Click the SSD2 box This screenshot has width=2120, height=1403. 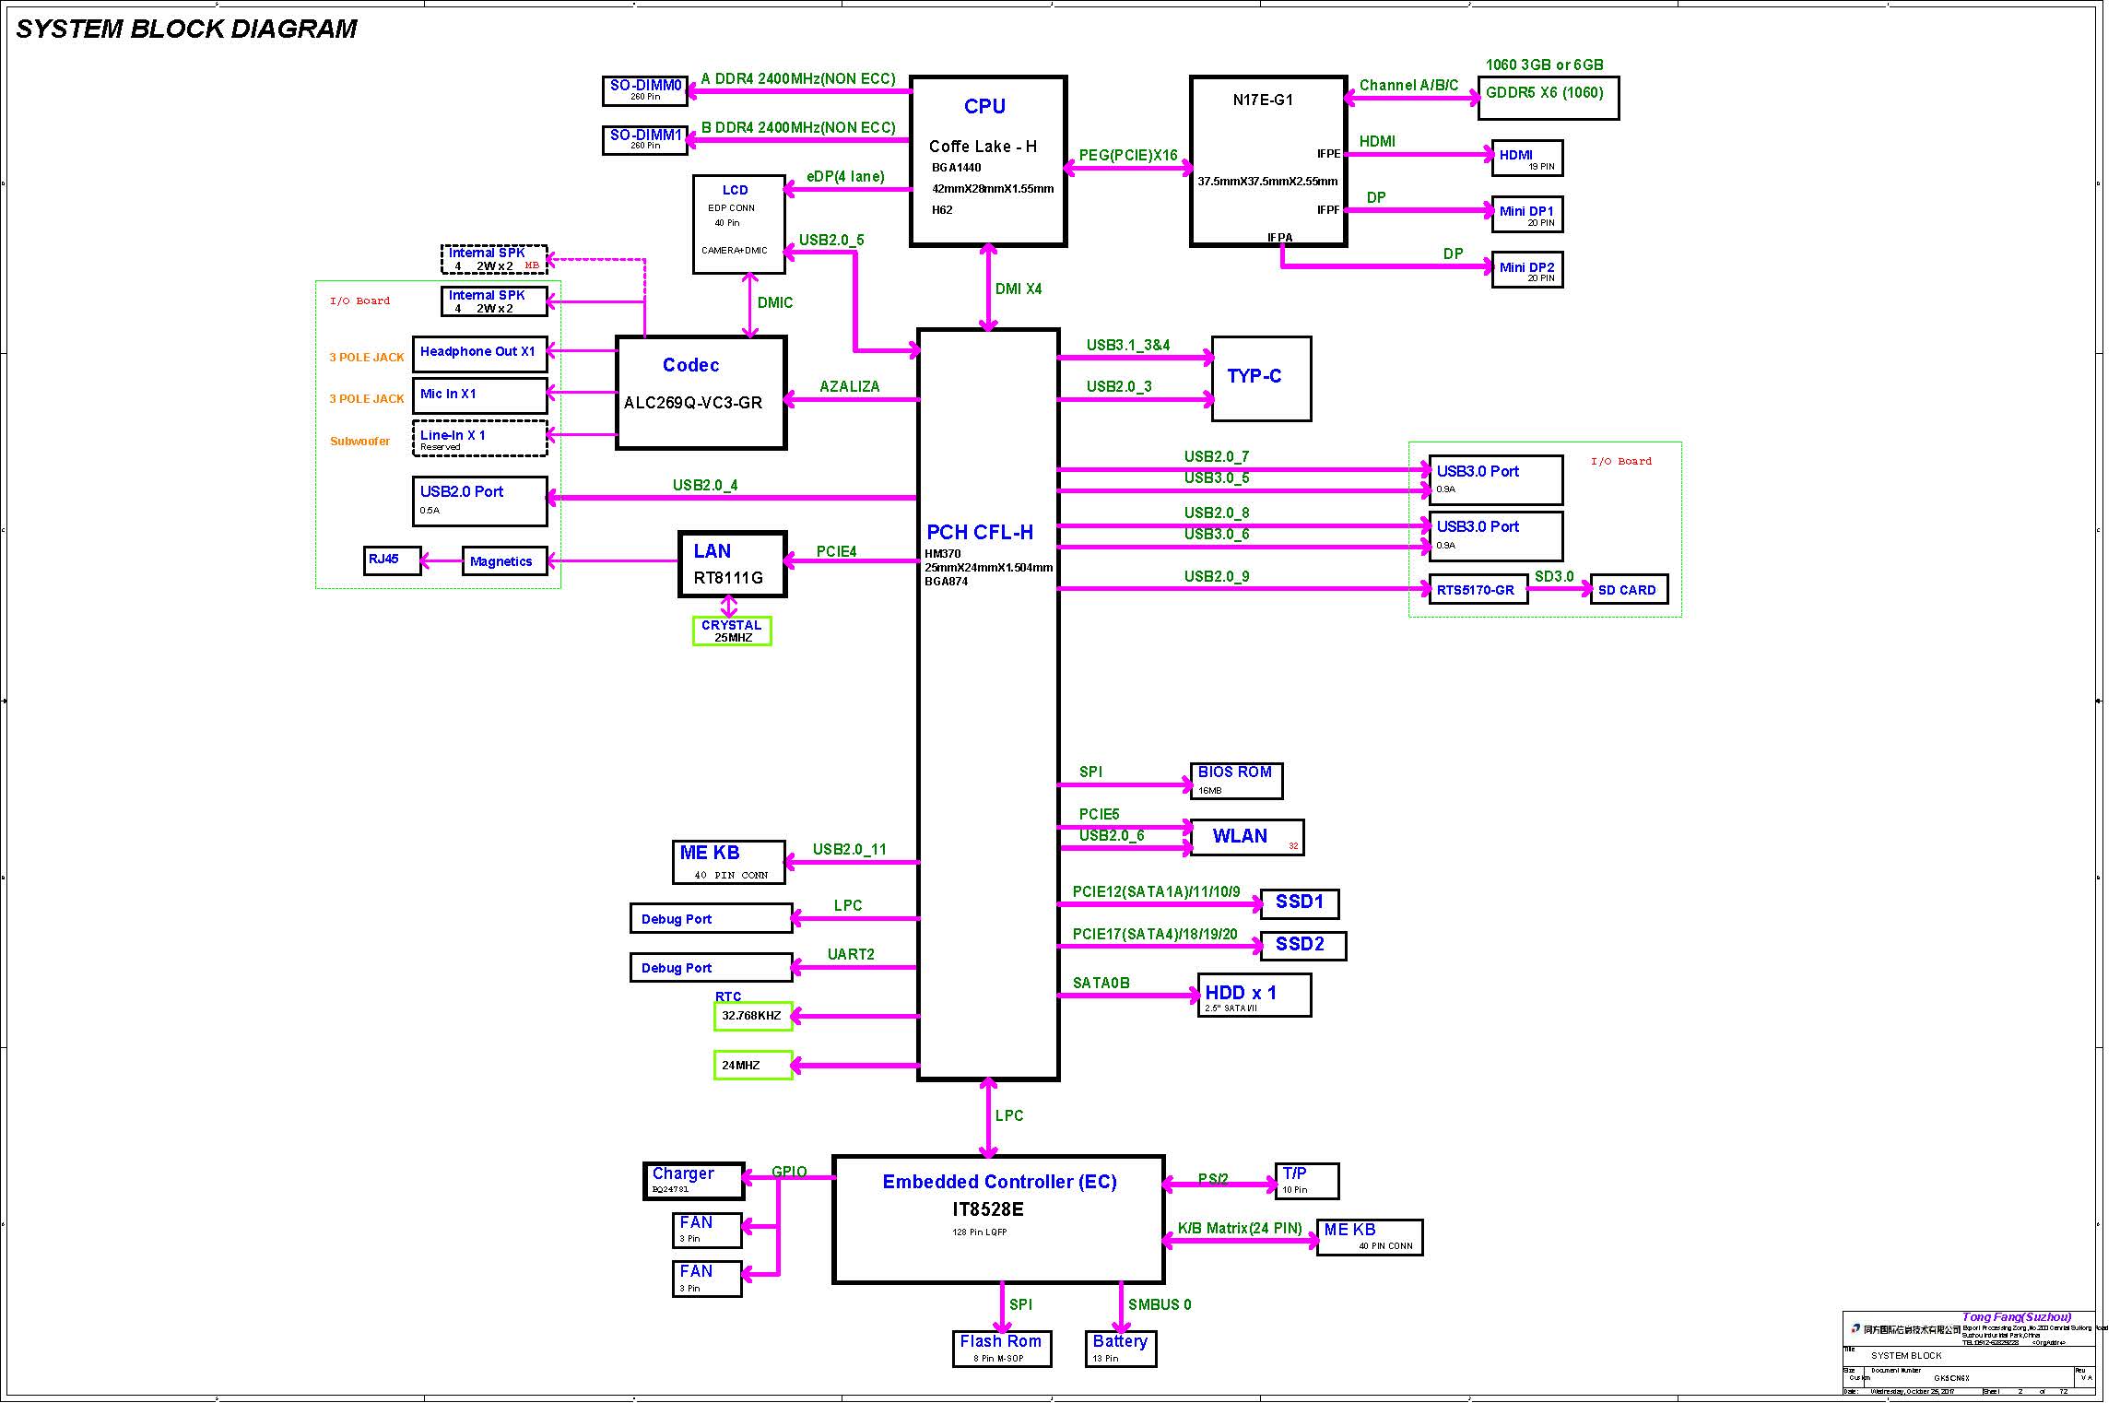tap(1301, 945)
